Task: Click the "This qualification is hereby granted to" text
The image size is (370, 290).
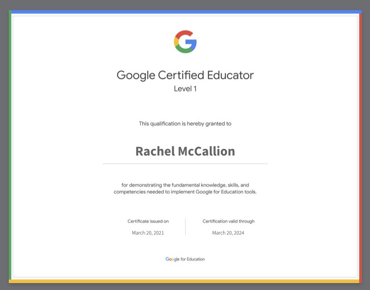Action: tap(185, 123)
